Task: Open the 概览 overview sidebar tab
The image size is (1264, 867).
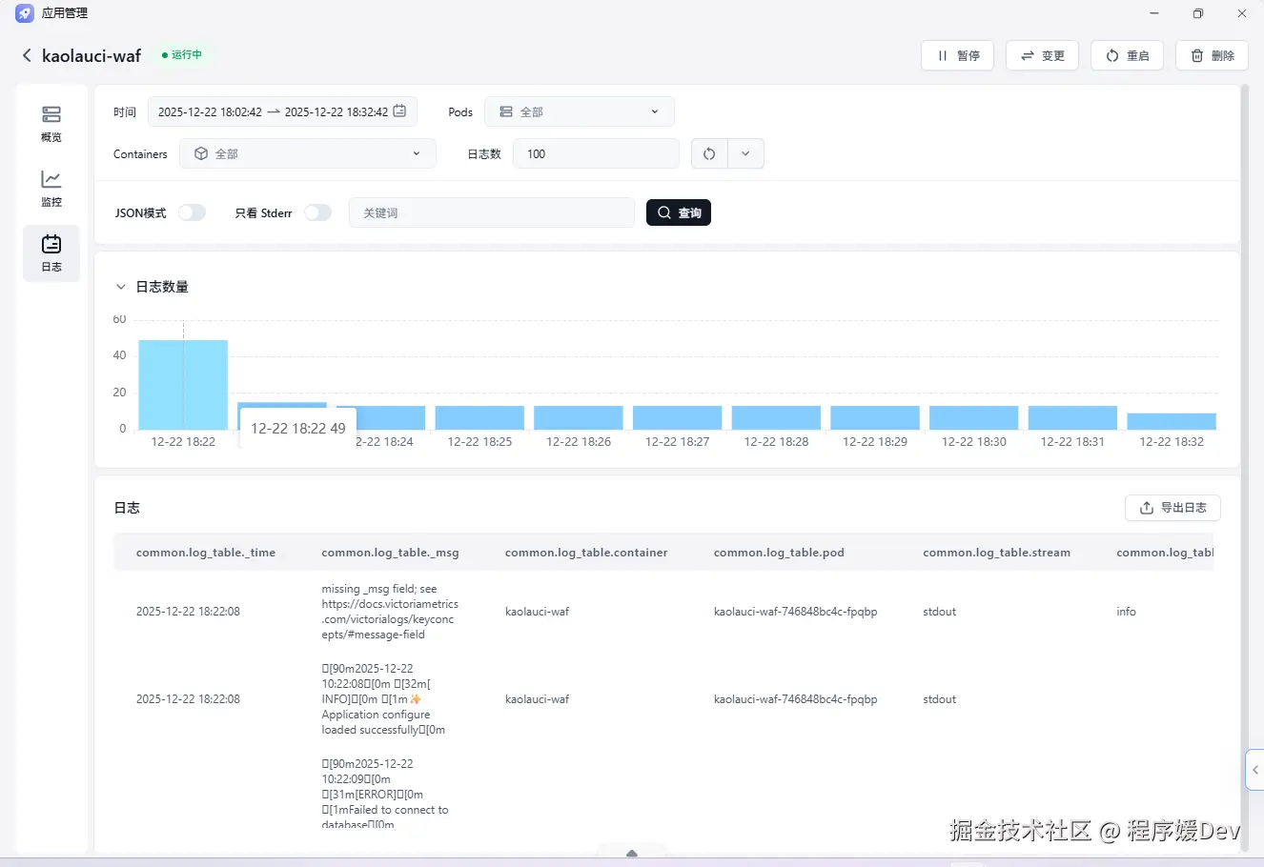Action: pyautogui.click(x=51, y=124)
